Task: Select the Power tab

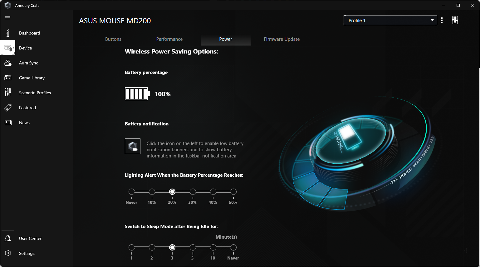Action: [226, 39]
